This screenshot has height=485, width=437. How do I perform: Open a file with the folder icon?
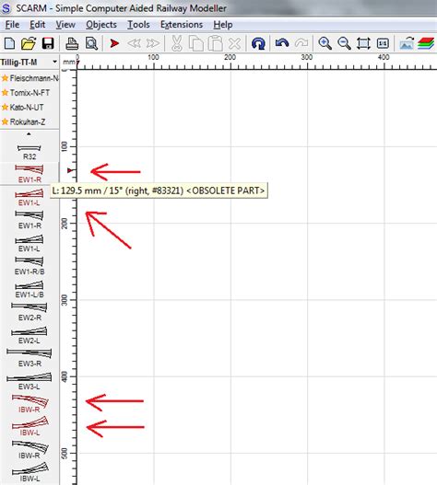tap(29, 43)
